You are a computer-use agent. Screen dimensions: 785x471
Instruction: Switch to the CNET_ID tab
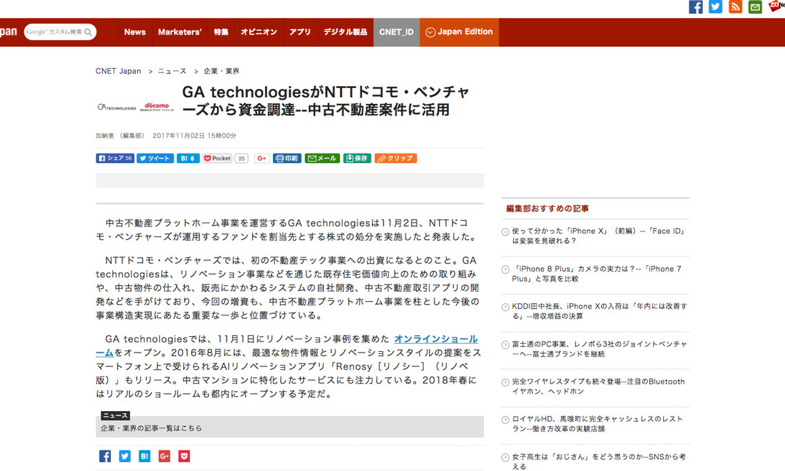[x=396, y=32]
